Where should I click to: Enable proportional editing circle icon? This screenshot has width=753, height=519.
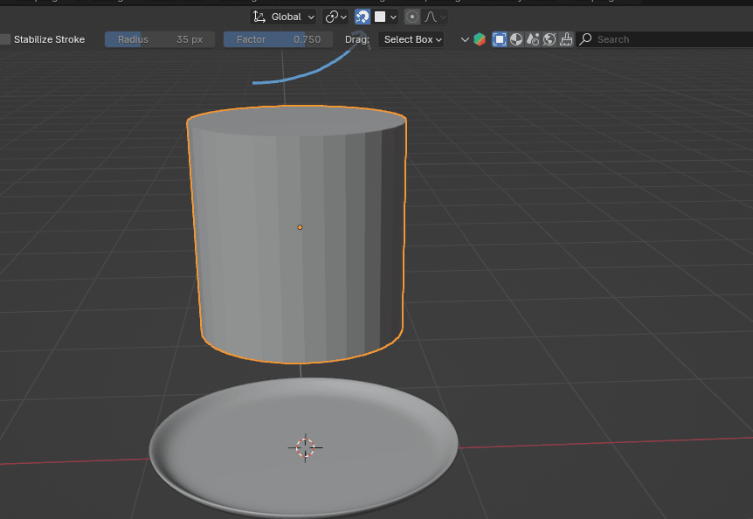click(x=411, y=17)
